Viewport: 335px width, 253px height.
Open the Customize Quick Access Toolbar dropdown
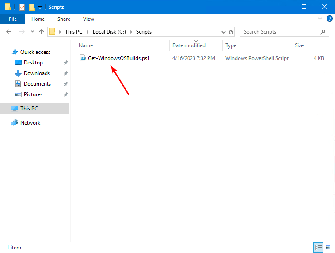pyautogui.click(x=40, y=7)
